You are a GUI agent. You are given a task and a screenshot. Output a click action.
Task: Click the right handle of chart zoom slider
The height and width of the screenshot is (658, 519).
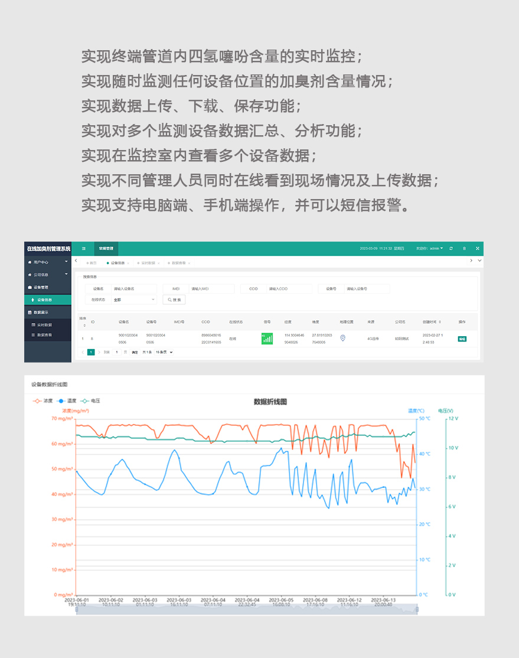(417, 609)
